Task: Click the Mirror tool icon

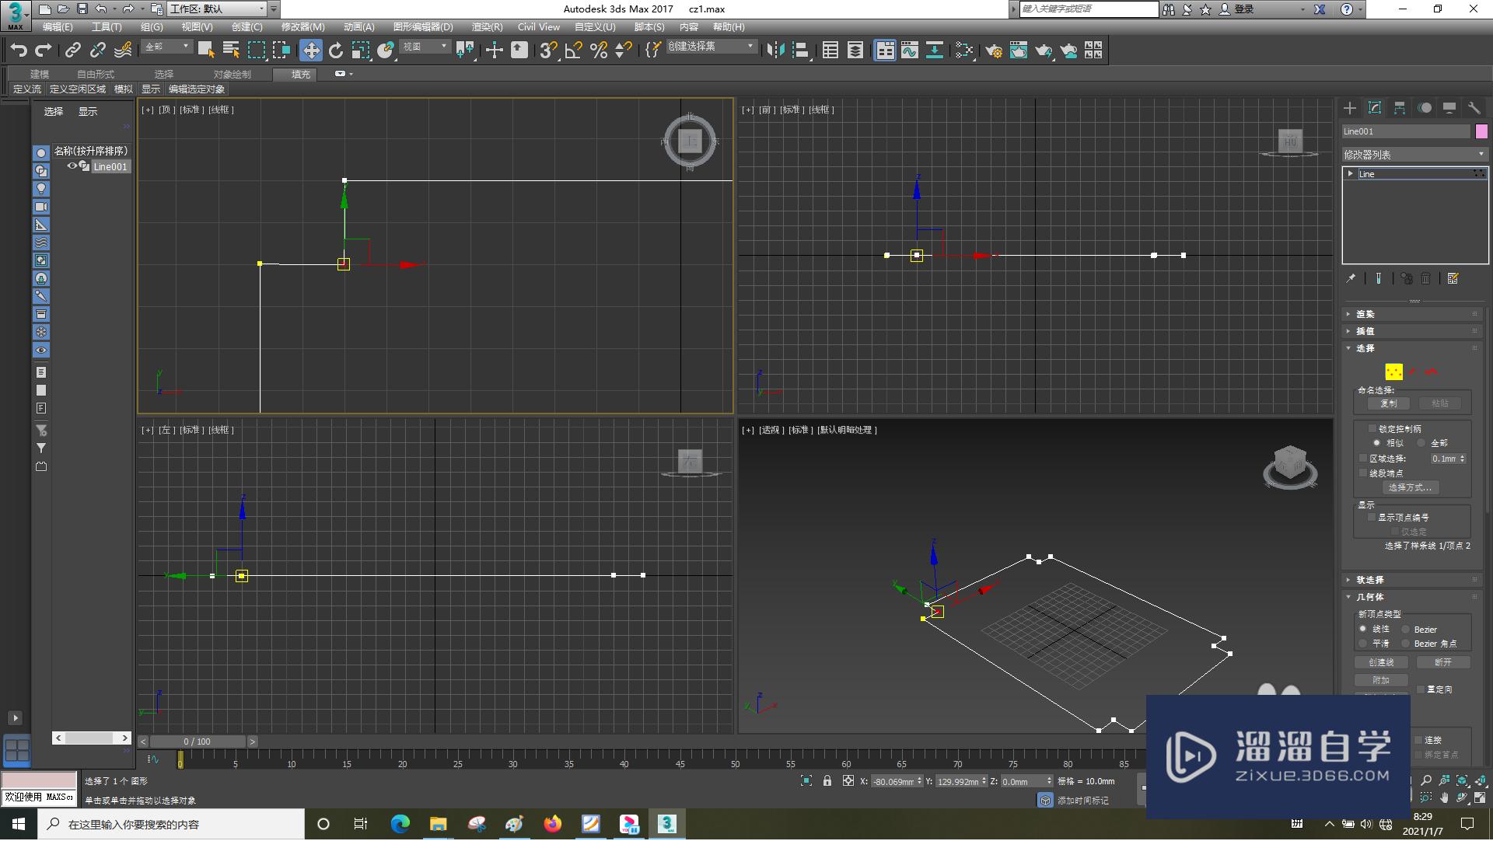Action: [775, 51]
